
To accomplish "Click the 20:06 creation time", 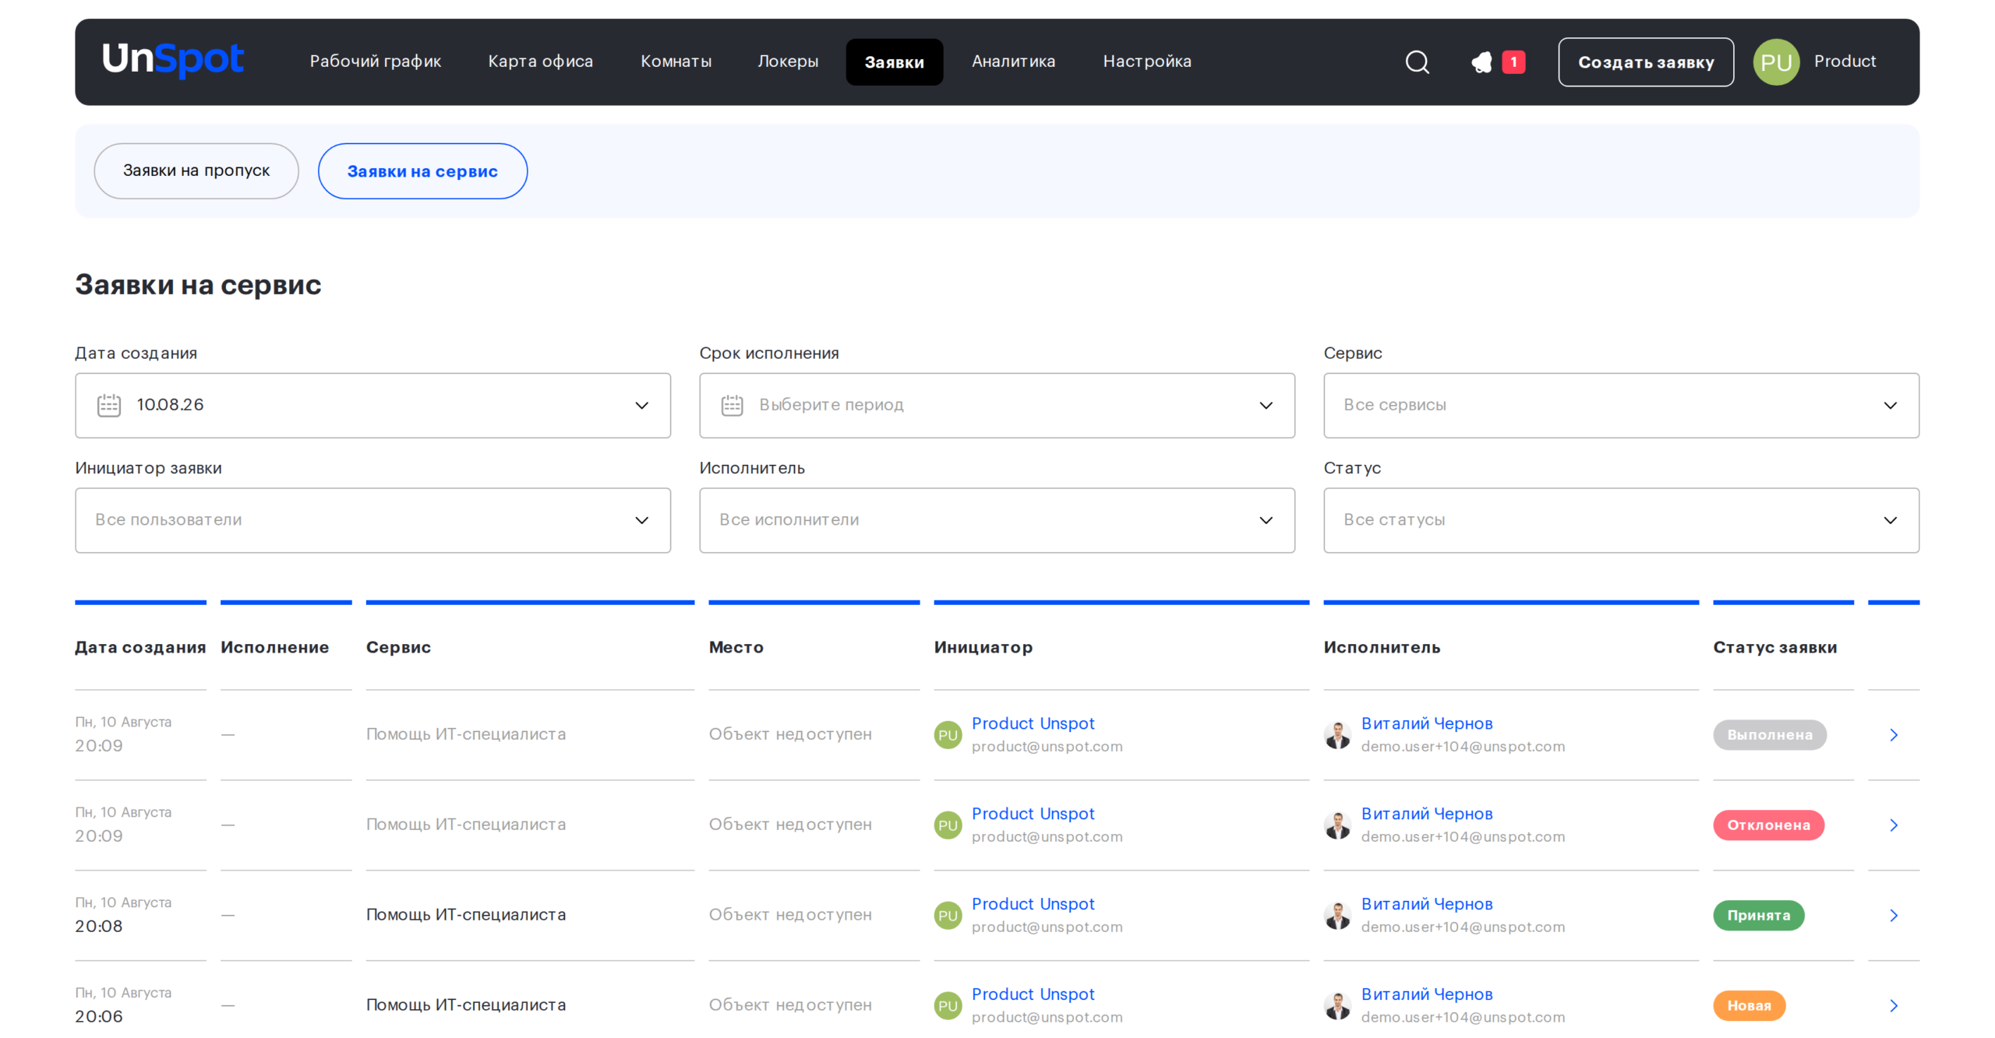I will click(99, 1016).
